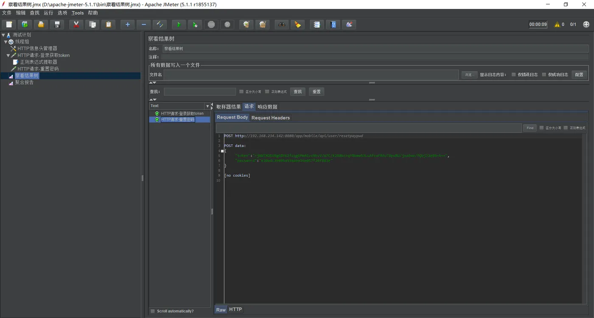Open the Tools menu
Image resolution: width=594 pixels, height=318 pixels.
click(78, 13)
